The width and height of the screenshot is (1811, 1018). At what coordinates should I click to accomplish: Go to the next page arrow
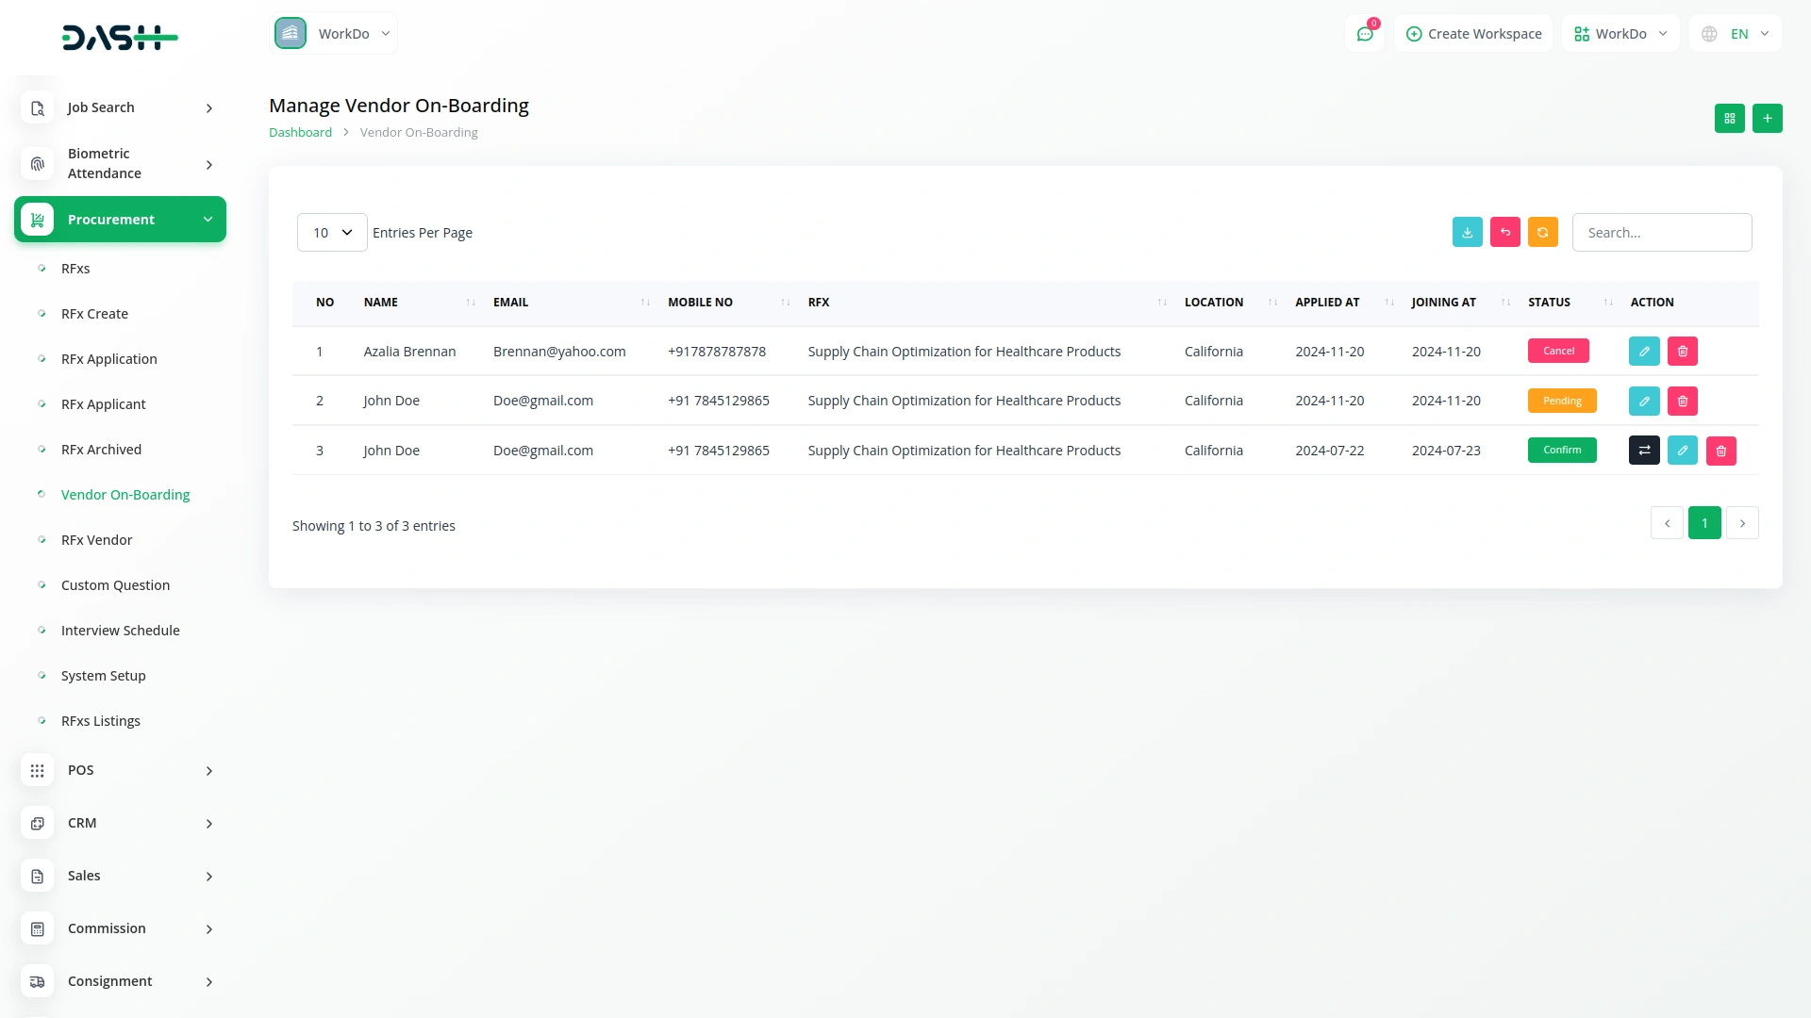tap(1742, 523)
